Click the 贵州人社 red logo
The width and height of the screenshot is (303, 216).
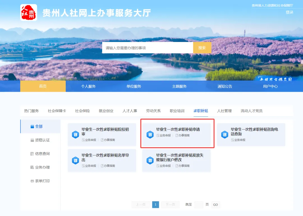[x=29, y=13]
